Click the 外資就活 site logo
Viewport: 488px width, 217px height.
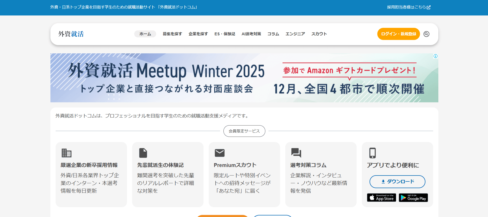71,34
